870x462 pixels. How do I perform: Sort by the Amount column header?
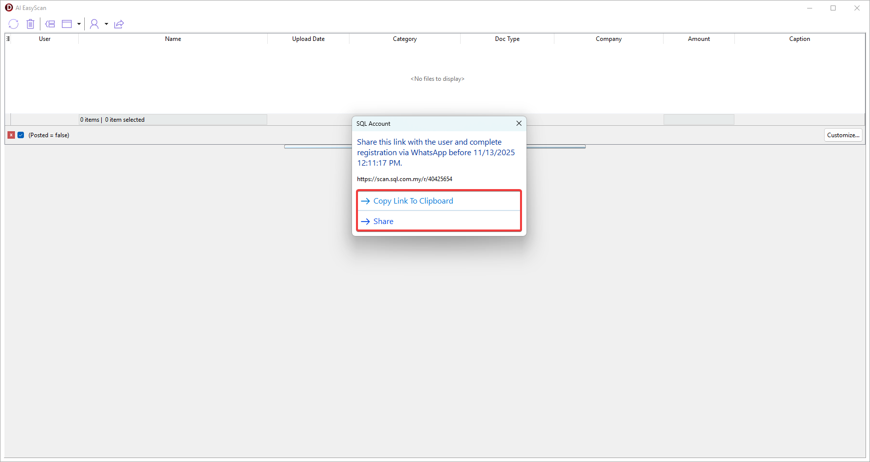[x=698, y=39]
